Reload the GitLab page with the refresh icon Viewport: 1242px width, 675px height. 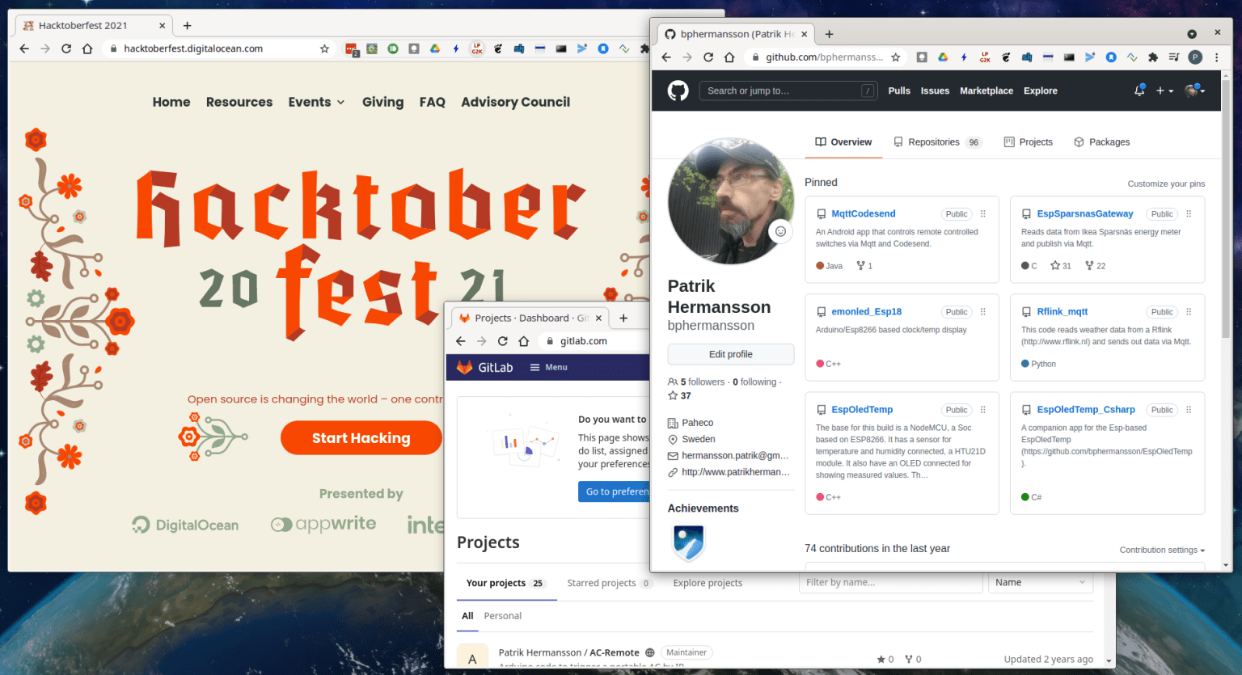point(502,340)
